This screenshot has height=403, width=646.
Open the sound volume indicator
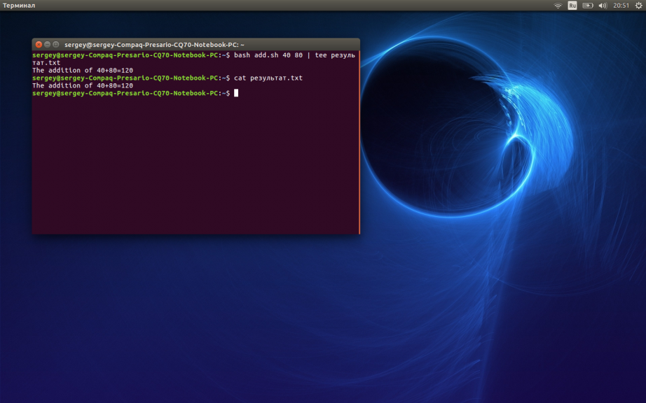pos(603,6)
